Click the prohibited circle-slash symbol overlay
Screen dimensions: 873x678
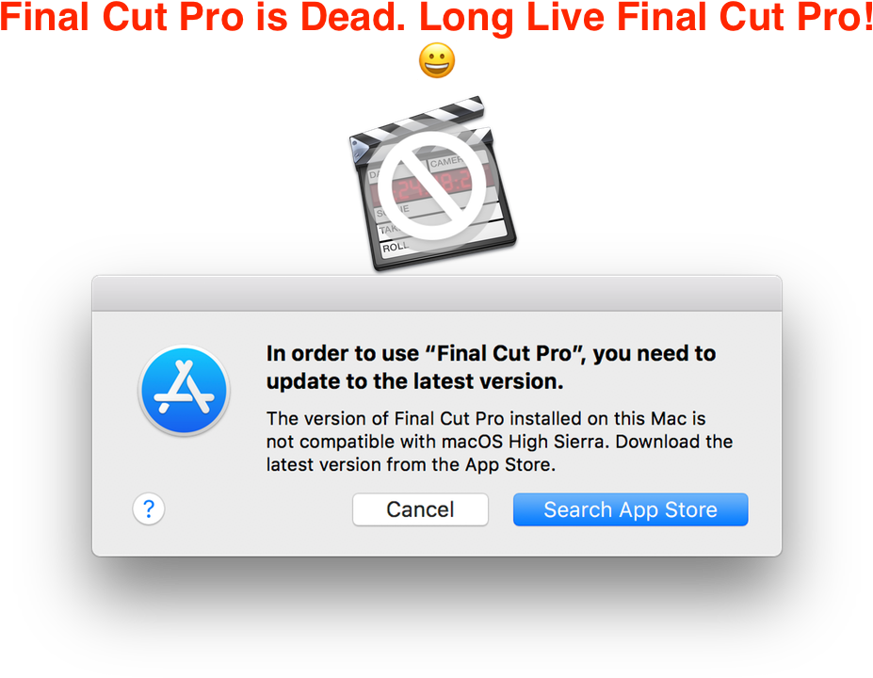tap(432, 186)
